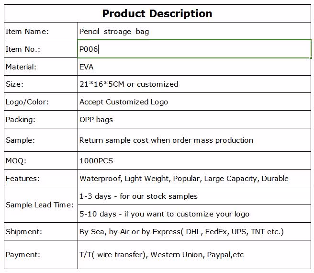Click the Waterproof, Light Weight features cell
Image resolution: width=314 pixels, height=273 pixels.
click(194, 179)
